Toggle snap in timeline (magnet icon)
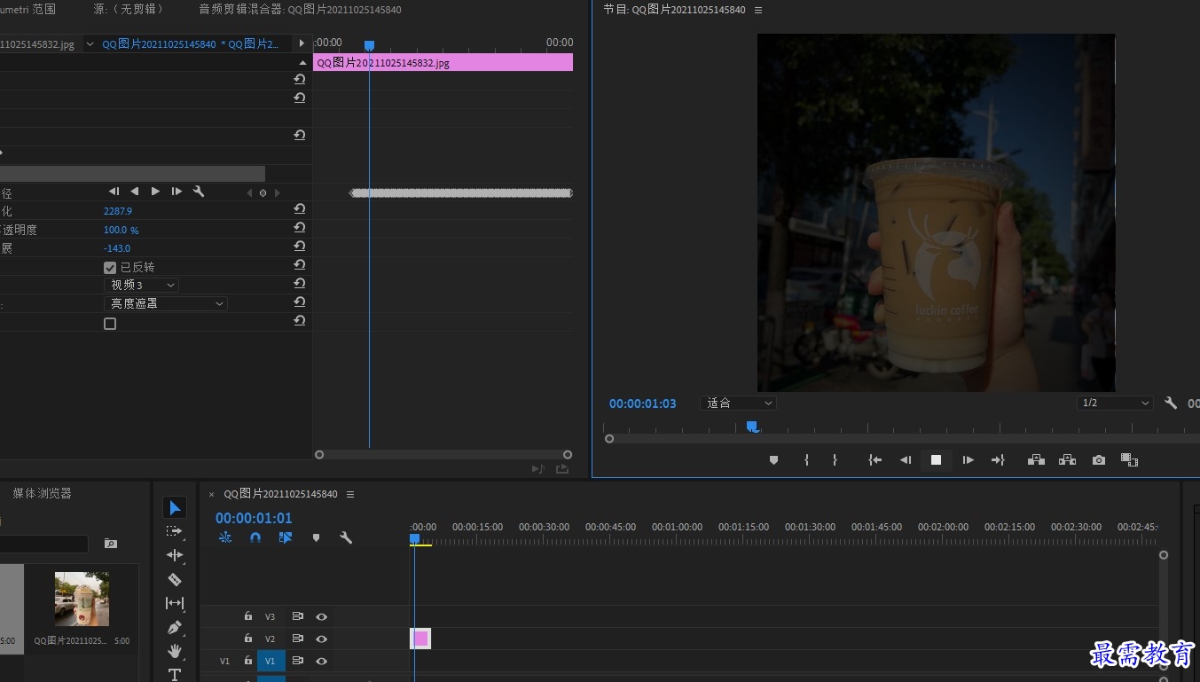1200x682 pixels. coord(255,537)
